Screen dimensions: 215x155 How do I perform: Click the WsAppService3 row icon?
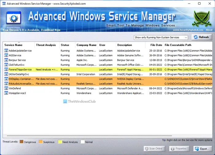(6, 93)
